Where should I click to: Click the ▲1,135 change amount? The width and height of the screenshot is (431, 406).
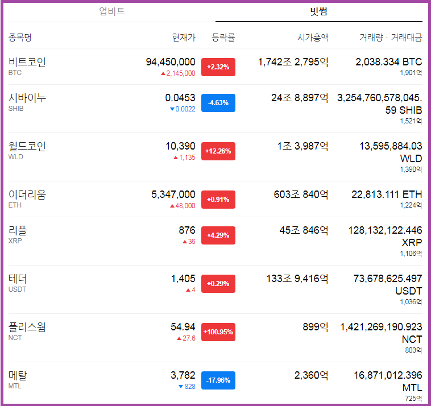tap(184, 158)
